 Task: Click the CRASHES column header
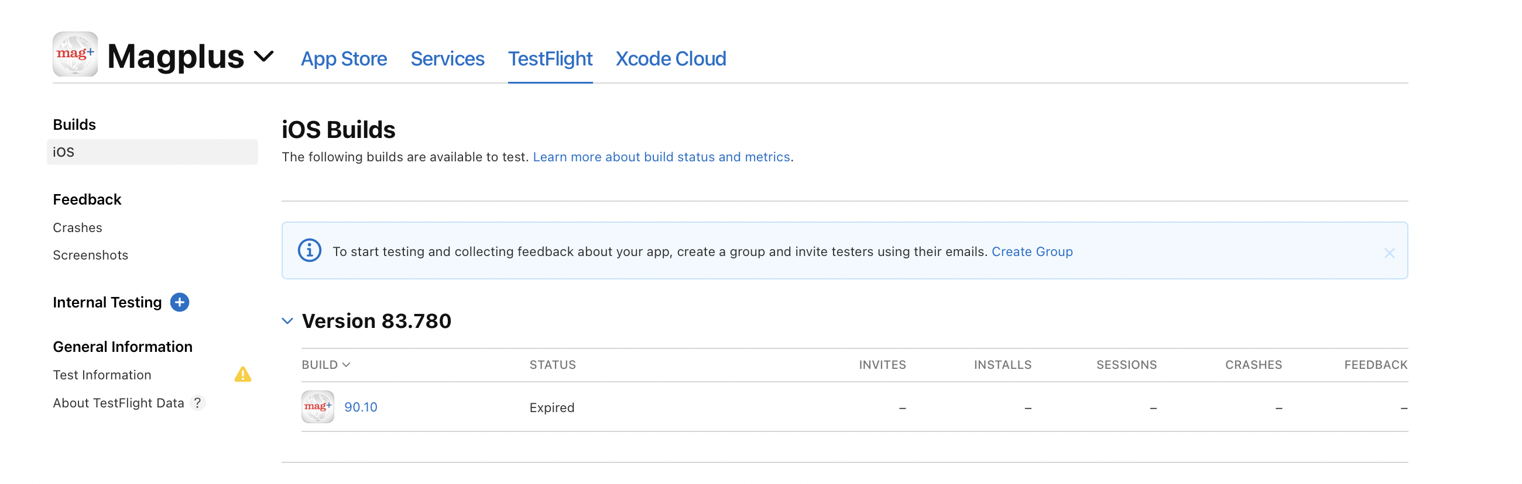1253,365
